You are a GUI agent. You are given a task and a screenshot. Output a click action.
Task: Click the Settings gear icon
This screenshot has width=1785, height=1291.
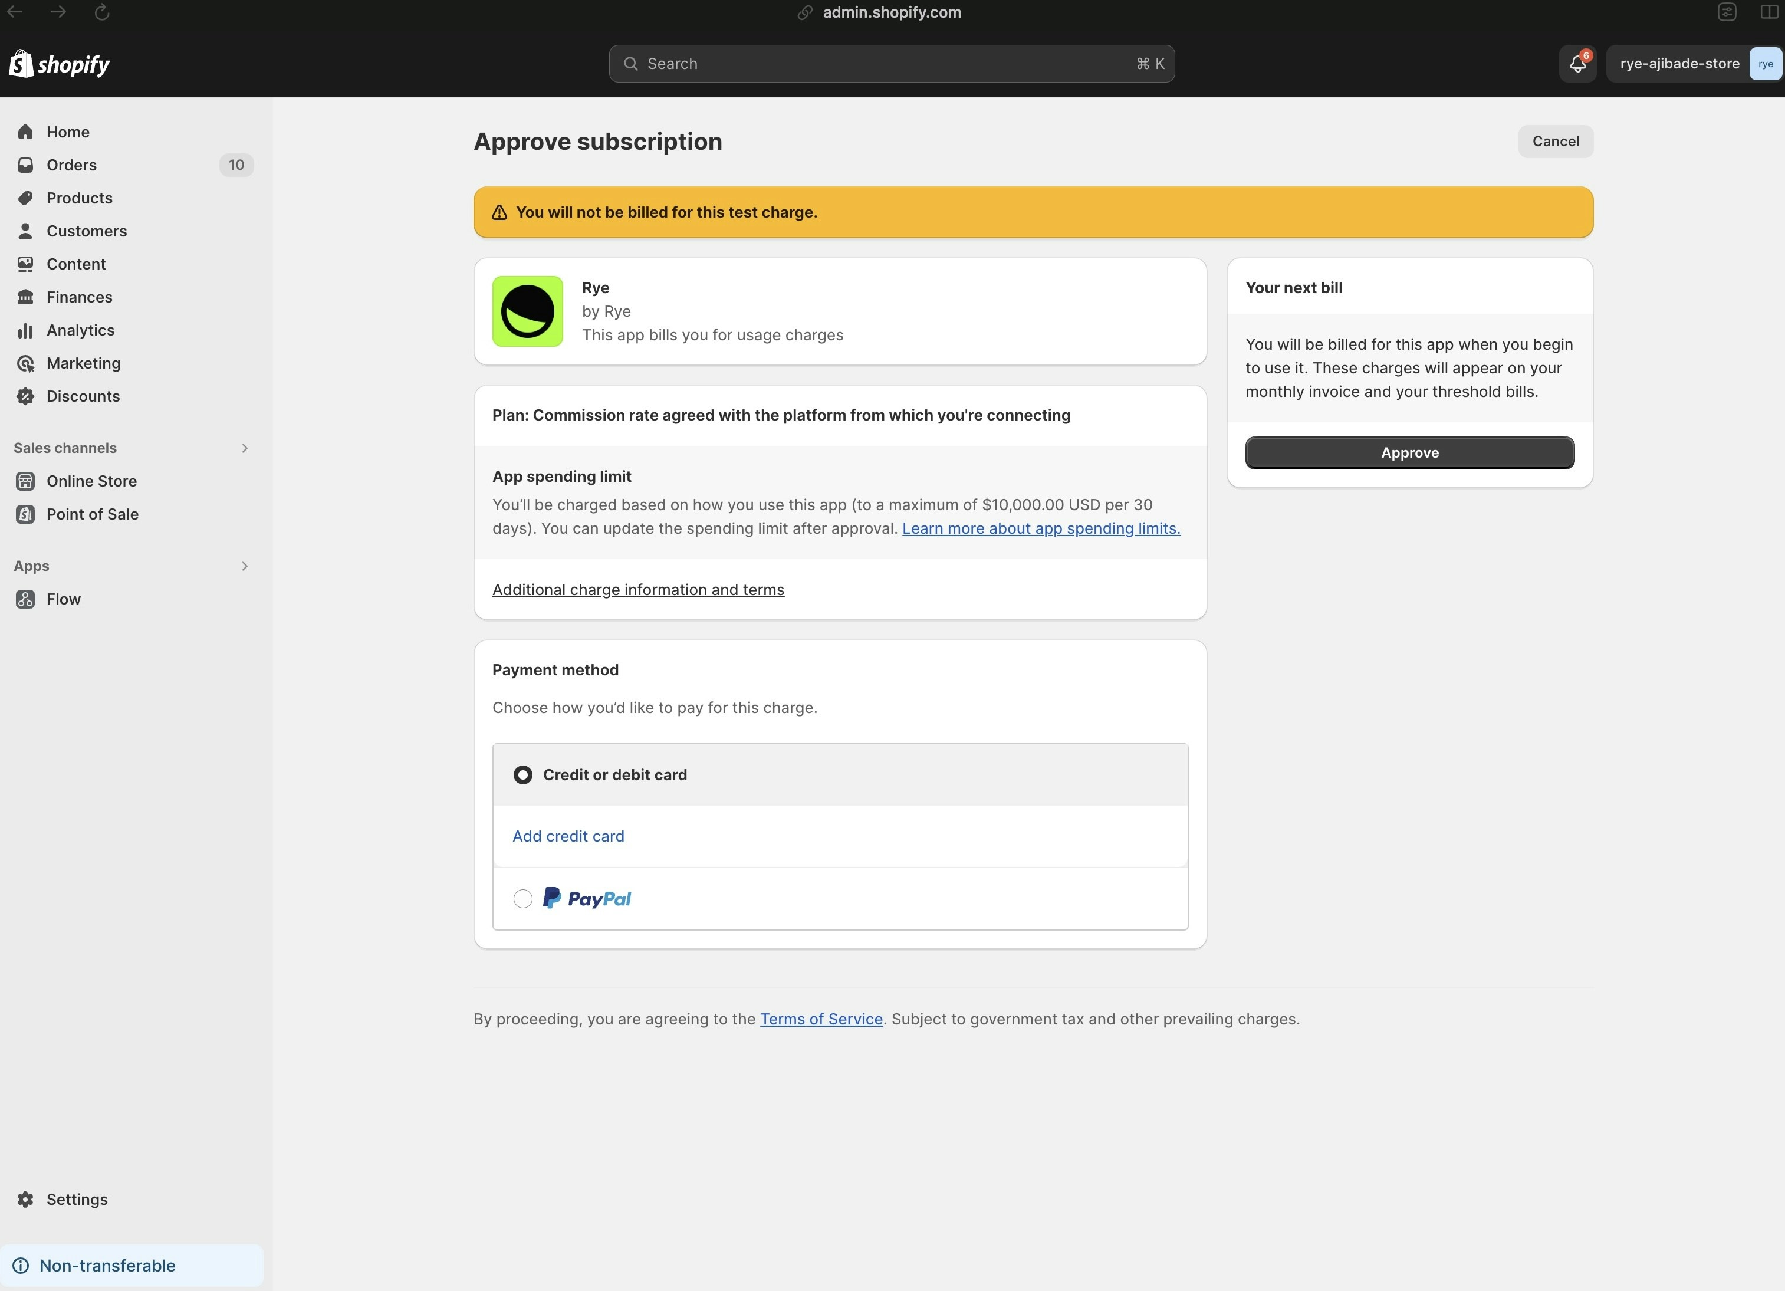click(25, 1199)
